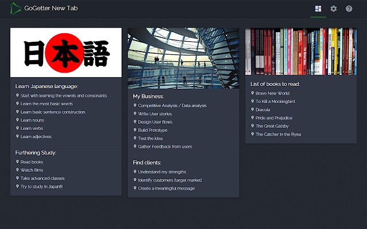The width and height of the screenshot is (367, 229).
Task: Click the Brave New World text
Action: coord(272,93)
